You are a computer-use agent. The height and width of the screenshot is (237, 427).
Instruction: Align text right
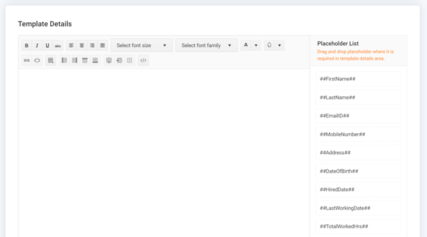tap(92, 45)
